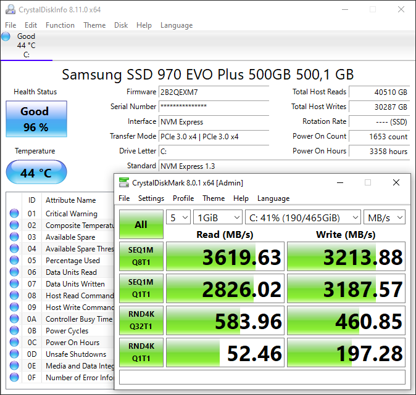The width and height of the screenshot is (416, 395).
Task: Click the SEQ1M Q1T1 read result 2826.02
Action: pyautogui.click(x=225, y=288)
